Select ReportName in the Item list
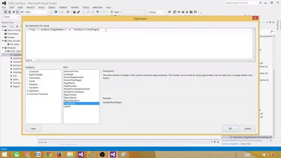Viewport: 281px width, 158px height. point(70,97)
